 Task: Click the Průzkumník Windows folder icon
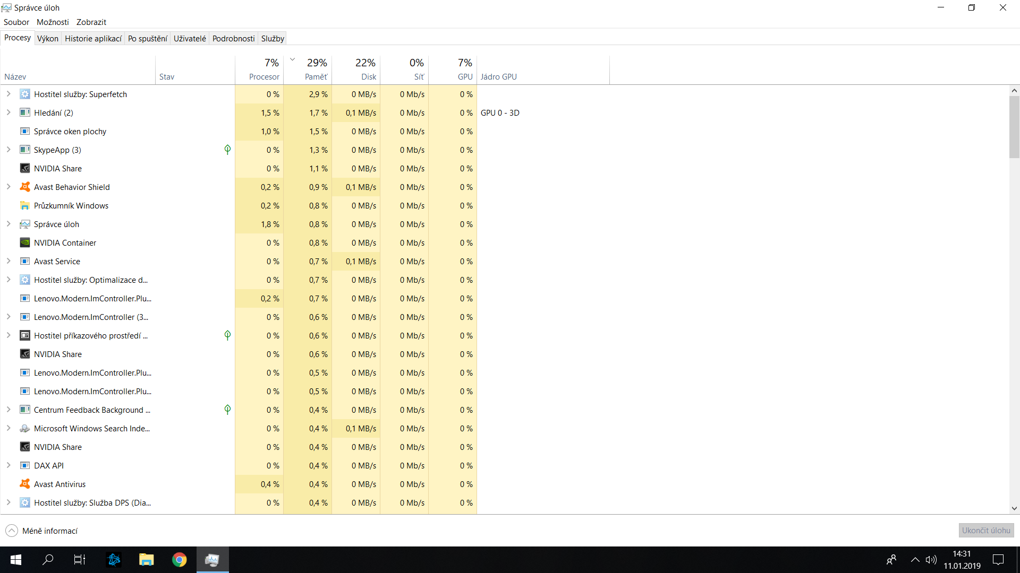click(x=25, y=205)
